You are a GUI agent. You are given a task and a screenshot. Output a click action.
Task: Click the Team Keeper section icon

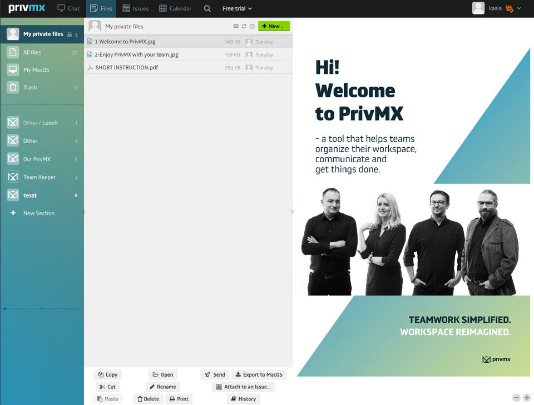pyautogui.click(x=13, y=177)
